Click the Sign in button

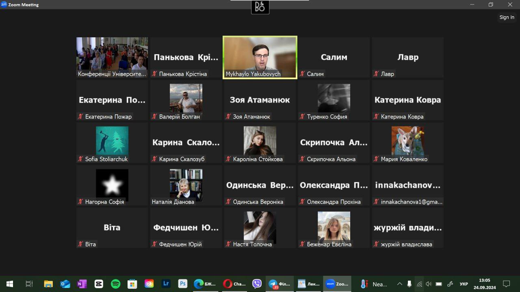click(x=507, y=17)
